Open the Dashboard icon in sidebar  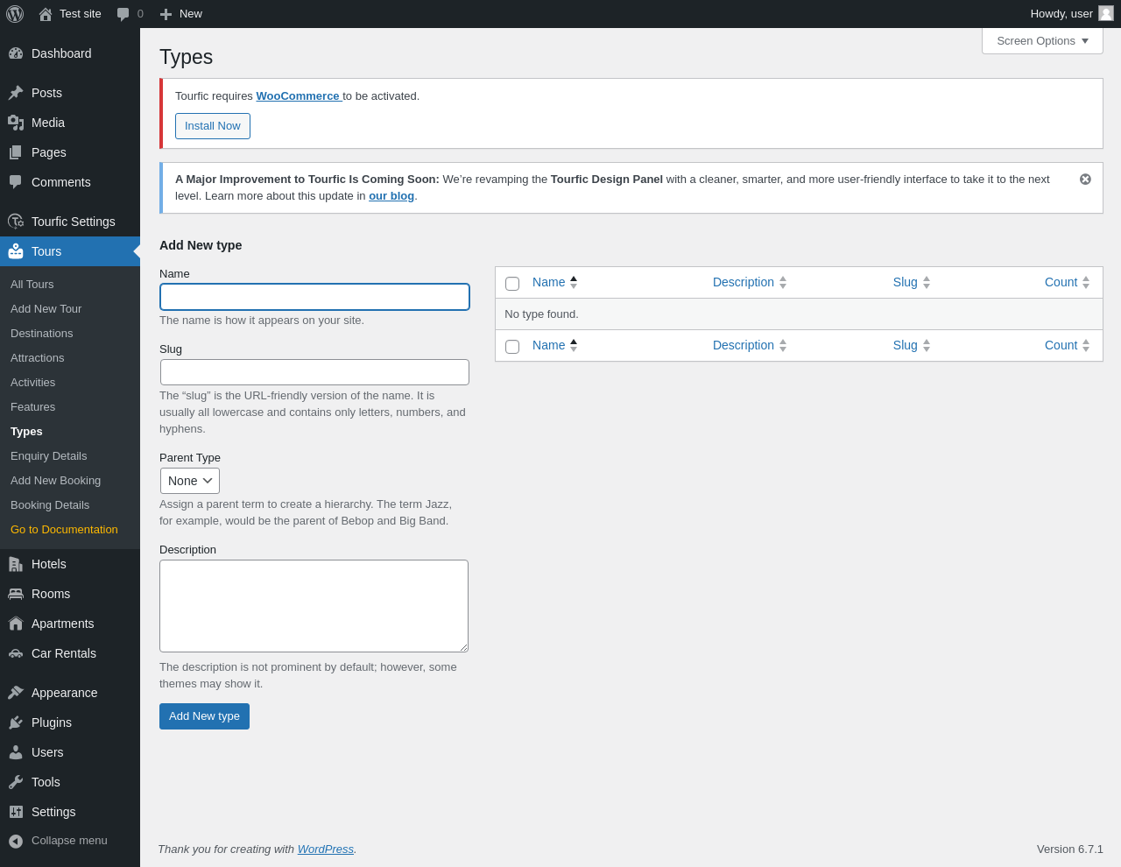16,53
